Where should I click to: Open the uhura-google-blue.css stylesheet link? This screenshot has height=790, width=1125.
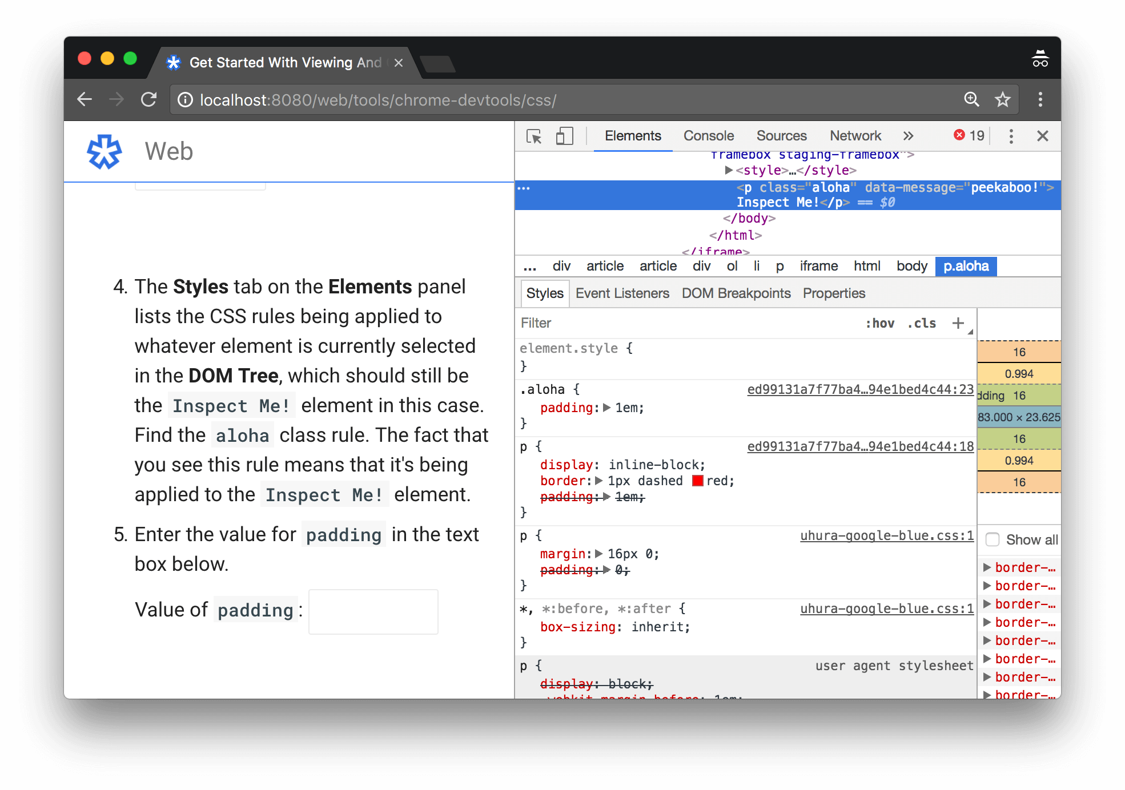887,535
